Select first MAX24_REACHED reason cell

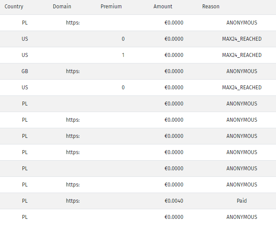(x=242, y=39)
